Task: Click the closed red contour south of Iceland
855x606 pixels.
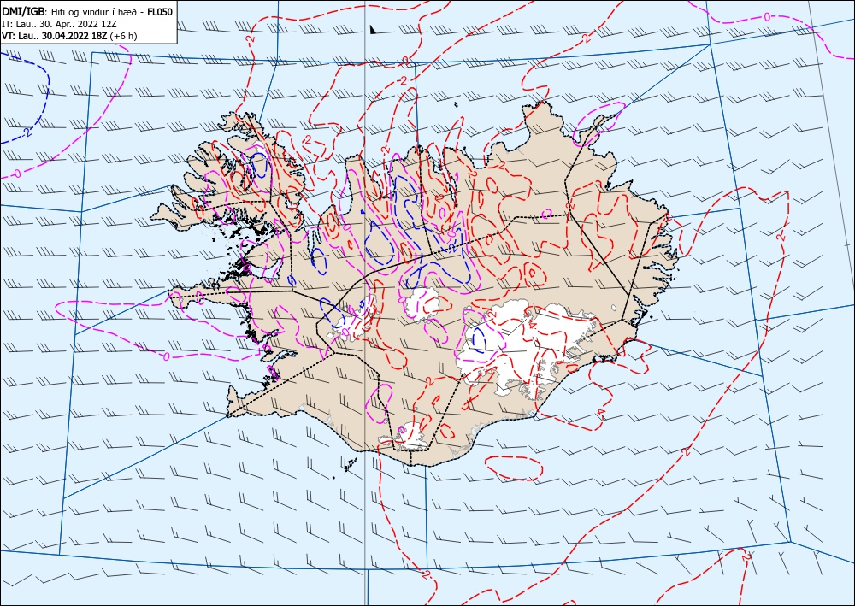Action: tap(514, 468)
